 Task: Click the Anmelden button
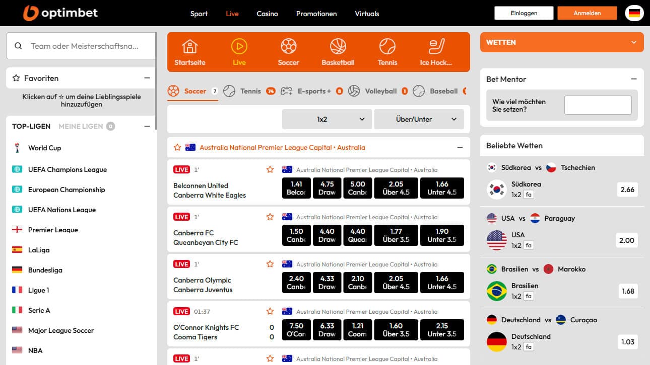coord(587,13)
